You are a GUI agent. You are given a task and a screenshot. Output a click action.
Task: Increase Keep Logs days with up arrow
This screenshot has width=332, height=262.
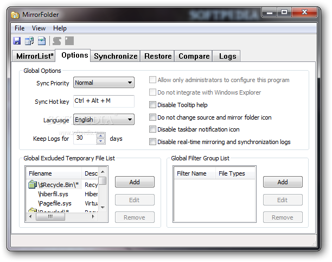point(101,135)
